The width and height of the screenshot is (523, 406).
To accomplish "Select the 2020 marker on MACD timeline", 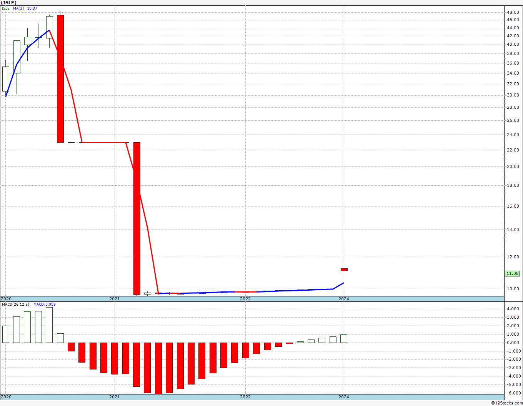I will 6,397.
